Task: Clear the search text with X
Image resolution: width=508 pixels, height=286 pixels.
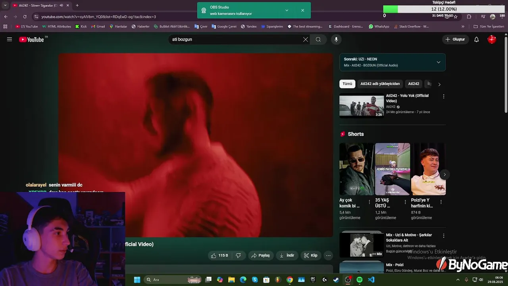Action: coord(306,39)
